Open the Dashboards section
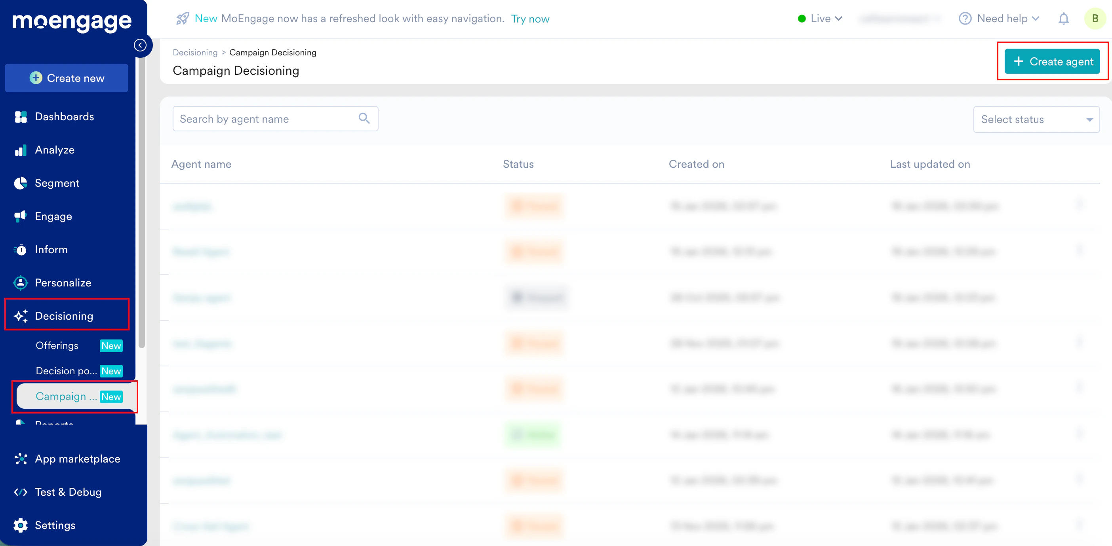The width and height of the screenshot is (1112, 546). [64, 116]
